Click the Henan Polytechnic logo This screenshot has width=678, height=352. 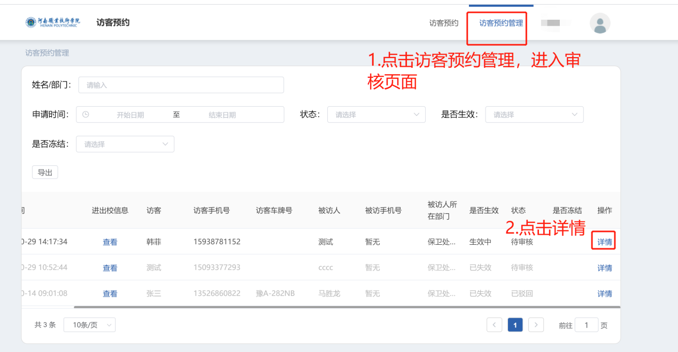pos(52,22)
